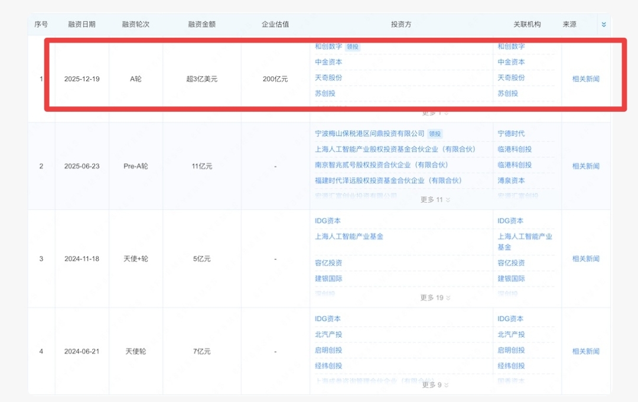Open 北汽产投 in 关联机构 column
The image size is (638, 402).
[x=511, y=335]
